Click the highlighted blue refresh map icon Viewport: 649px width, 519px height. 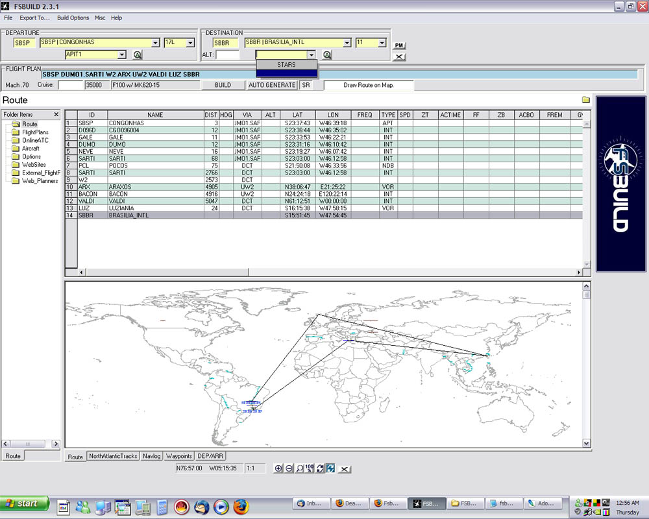click(330, 468)
